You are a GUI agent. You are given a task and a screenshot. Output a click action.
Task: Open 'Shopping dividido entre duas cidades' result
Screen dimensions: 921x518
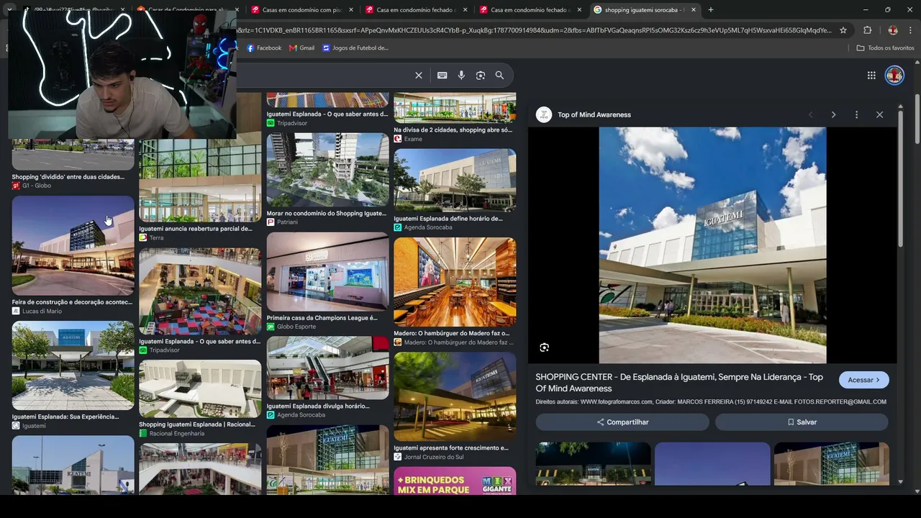(x=73, y=156)
